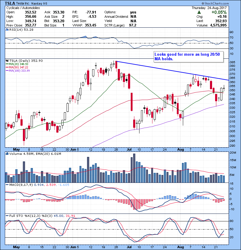Viewport: 241px width, 250px height.
Task: Click the Ask price 353.30
Action: click(x=59, y=12)
